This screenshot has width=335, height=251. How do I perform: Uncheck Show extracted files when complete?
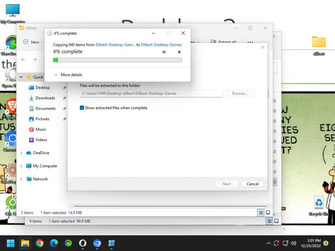pyautogui.click(x=82, y=108)
